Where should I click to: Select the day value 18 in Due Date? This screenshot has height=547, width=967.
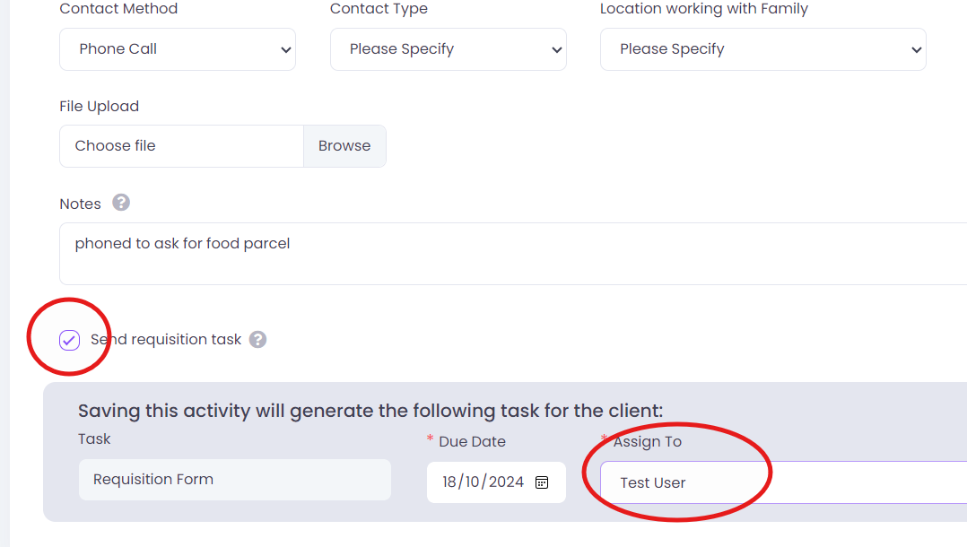point(449,482)
